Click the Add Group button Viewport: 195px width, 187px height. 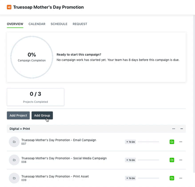pyautogui.click(x=42, y=115)
